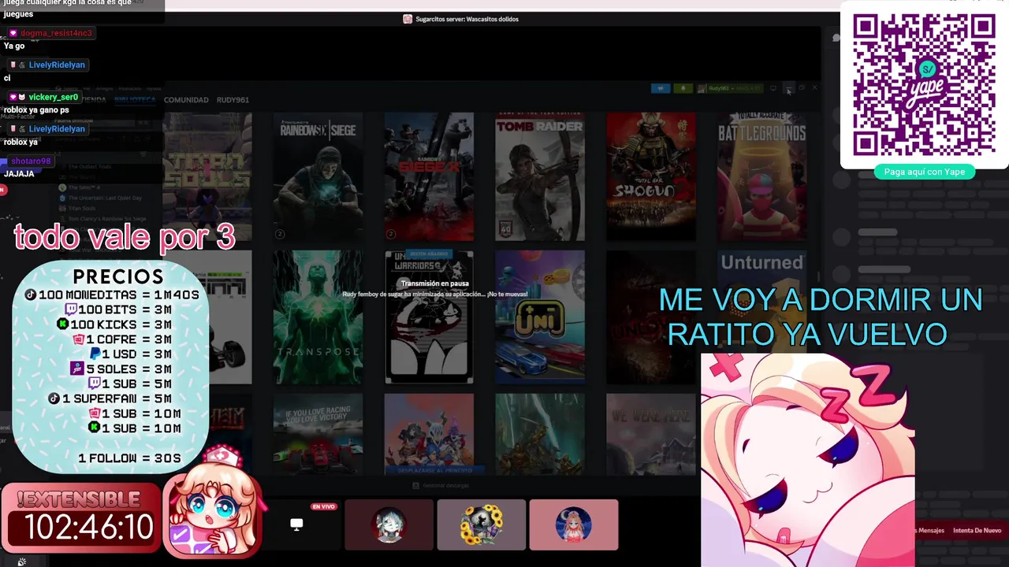Click the 'Transmisión en pausa' message
Screen dimensions: 1009x567
434,283
